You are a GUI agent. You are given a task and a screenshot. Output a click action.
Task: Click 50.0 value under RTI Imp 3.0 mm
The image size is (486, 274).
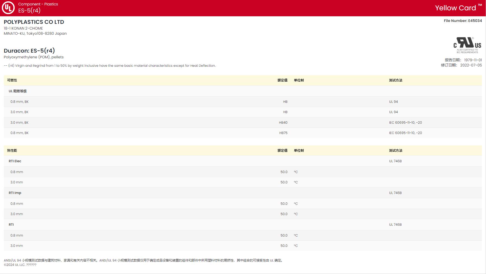point(284,214)
